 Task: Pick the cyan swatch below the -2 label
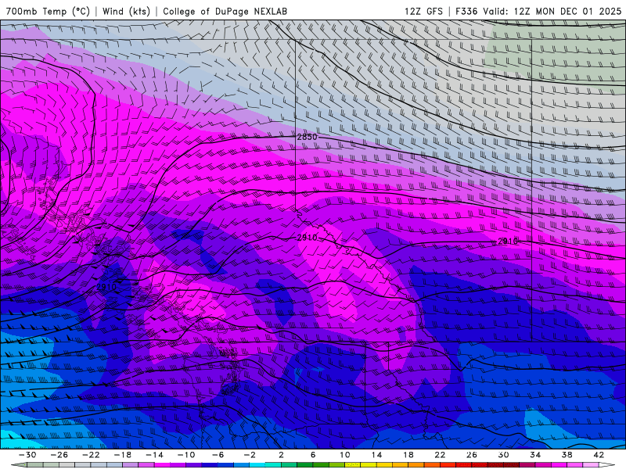pyautogui.click(x=257, y=465)
